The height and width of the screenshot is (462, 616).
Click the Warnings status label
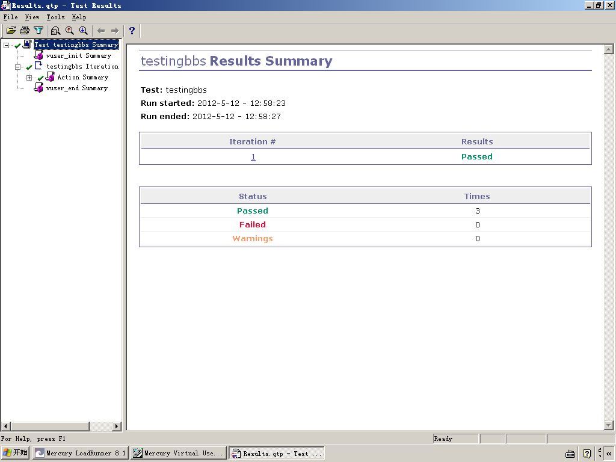252,238
